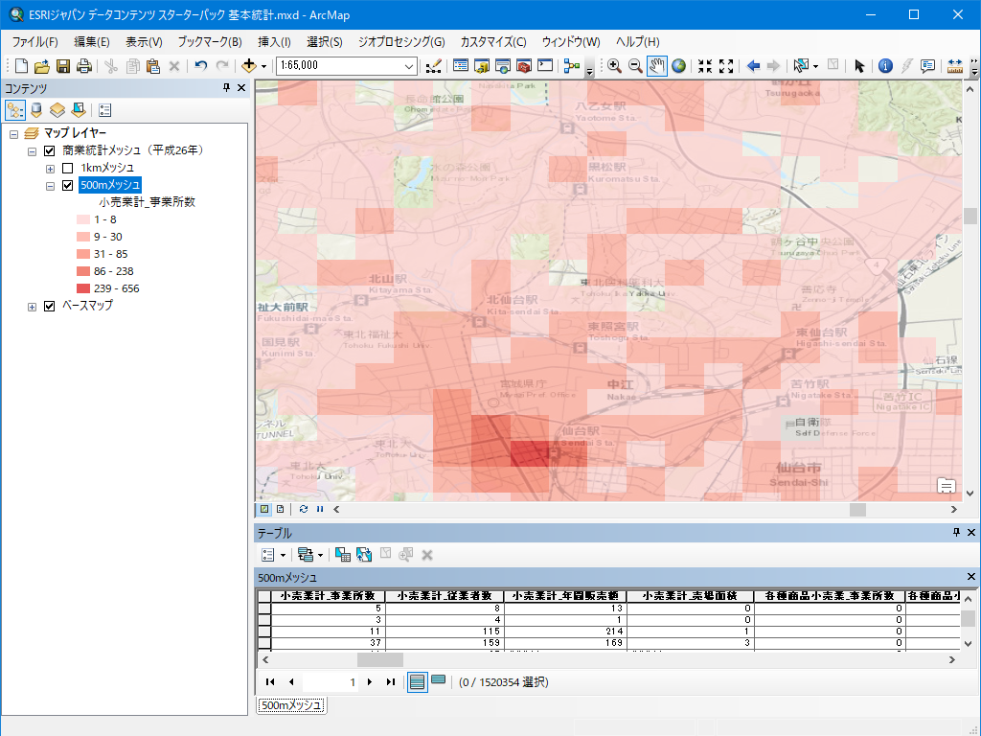981x736 pixels.
Task: Click the Fixed Zoom In arrows
Action: pyautogui.click(x=705, y=66)
